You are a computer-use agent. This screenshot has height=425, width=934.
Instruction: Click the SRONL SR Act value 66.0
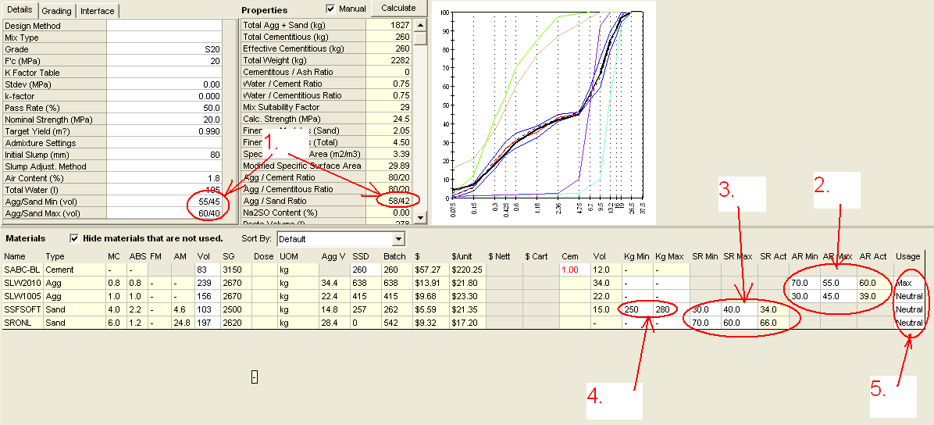point(773,323)
